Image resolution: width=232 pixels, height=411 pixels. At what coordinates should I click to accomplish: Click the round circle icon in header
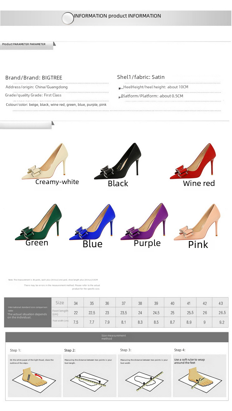[68, 18]
